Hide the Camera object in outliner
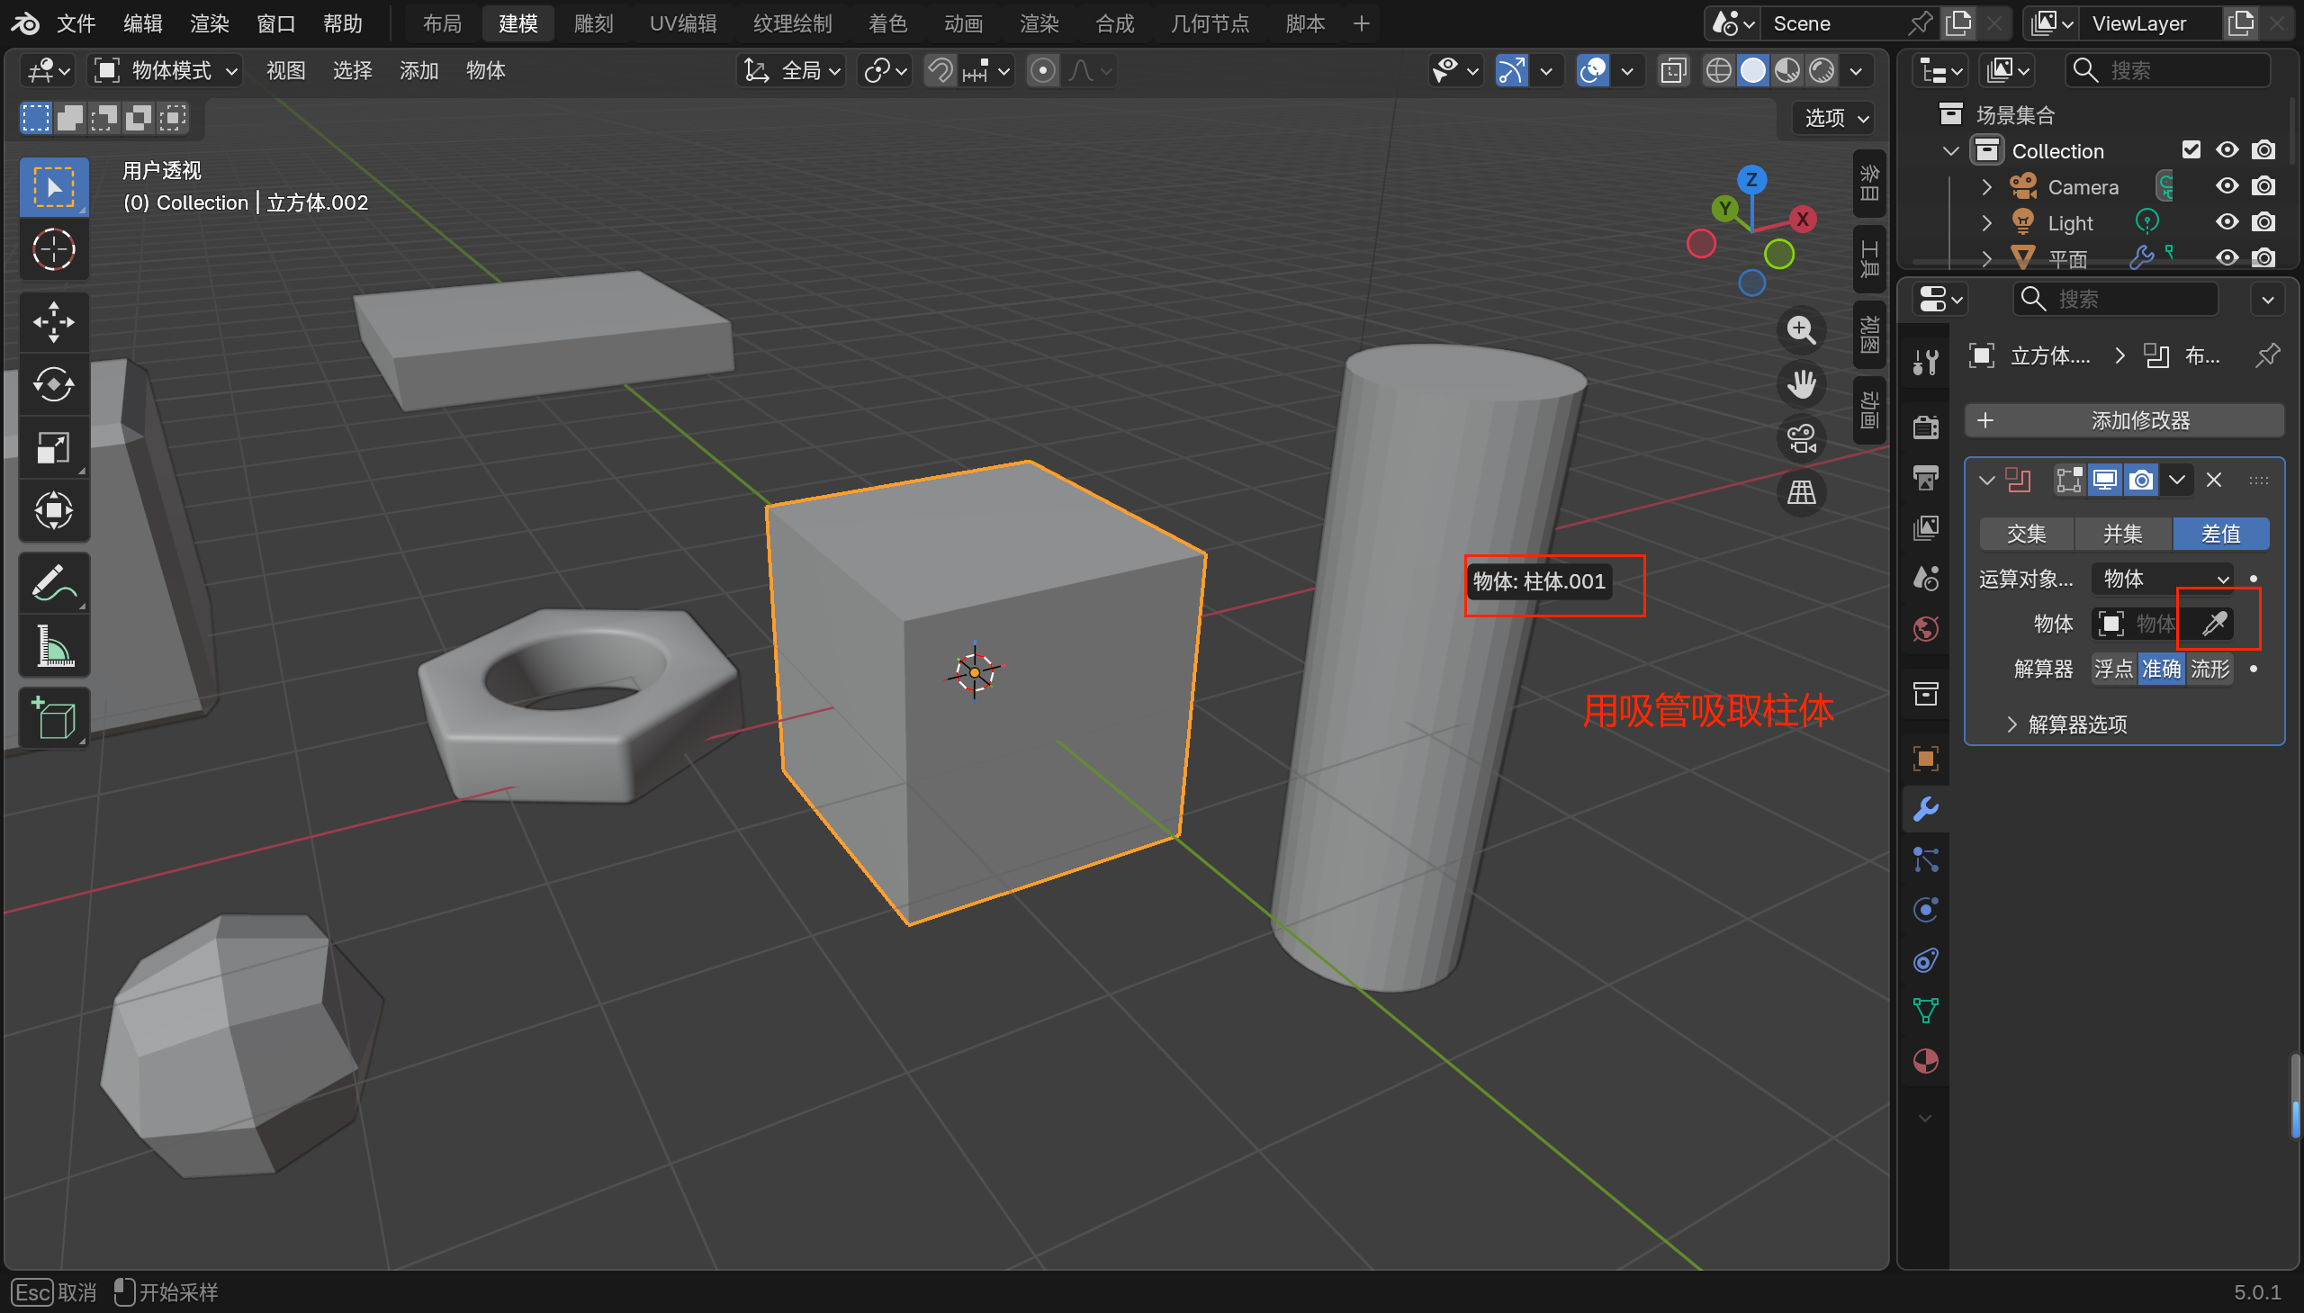This screenshot has height=1313, width=2304. point(2227,186)
